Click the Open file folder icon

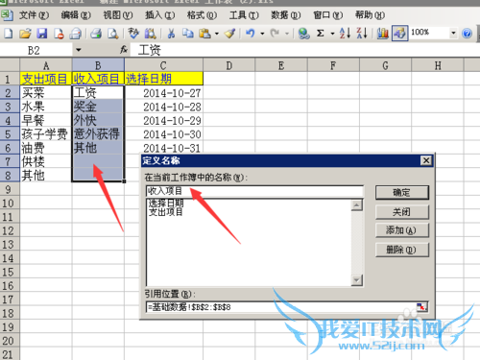25,34
